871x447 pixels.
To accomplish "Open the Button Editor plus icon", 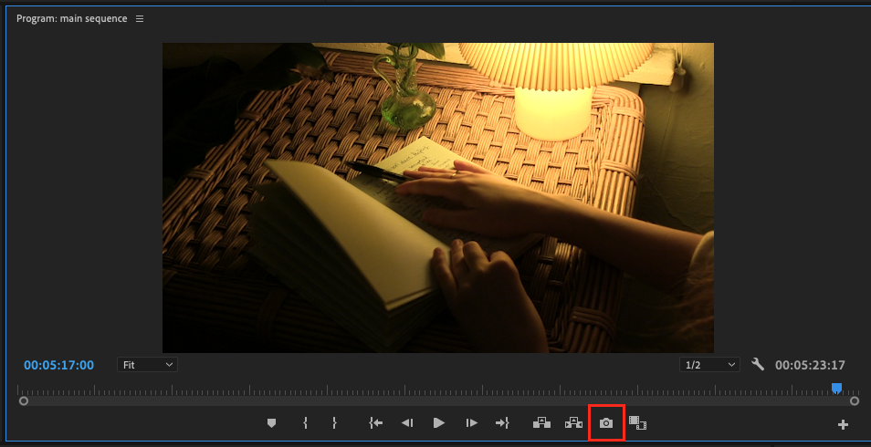I will [843, 425].
